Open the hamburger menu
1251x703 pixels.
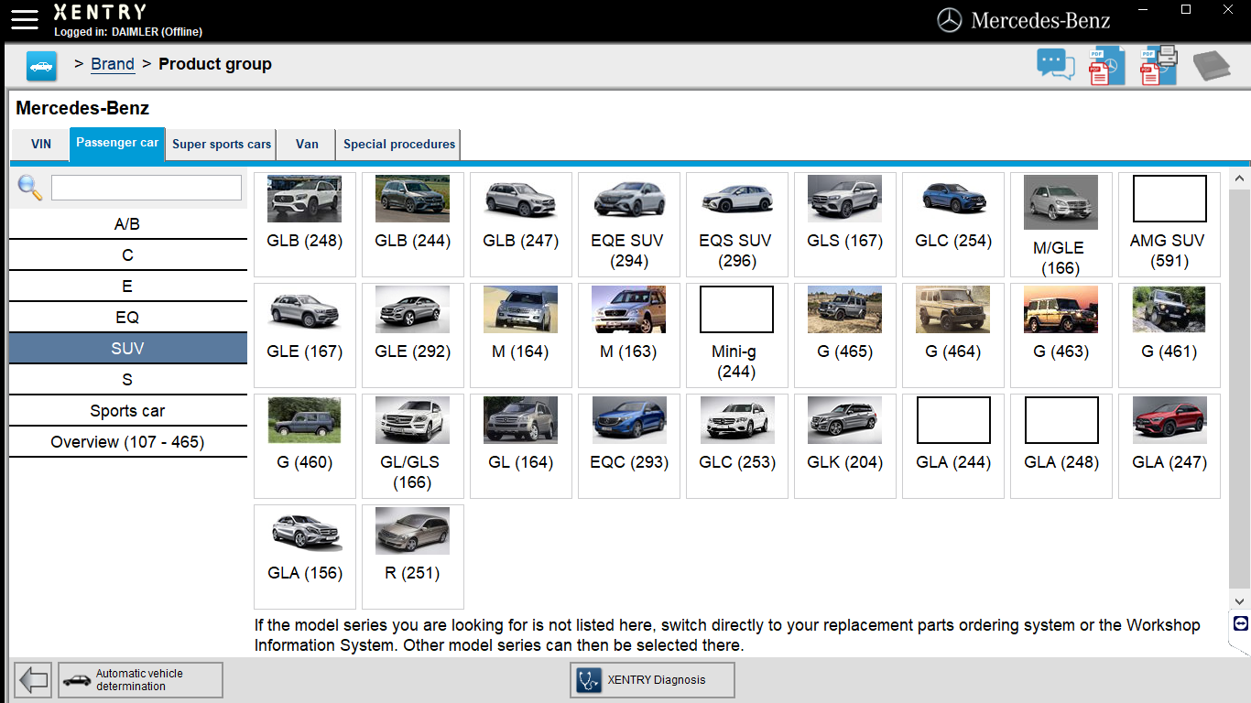coord(25,19)
